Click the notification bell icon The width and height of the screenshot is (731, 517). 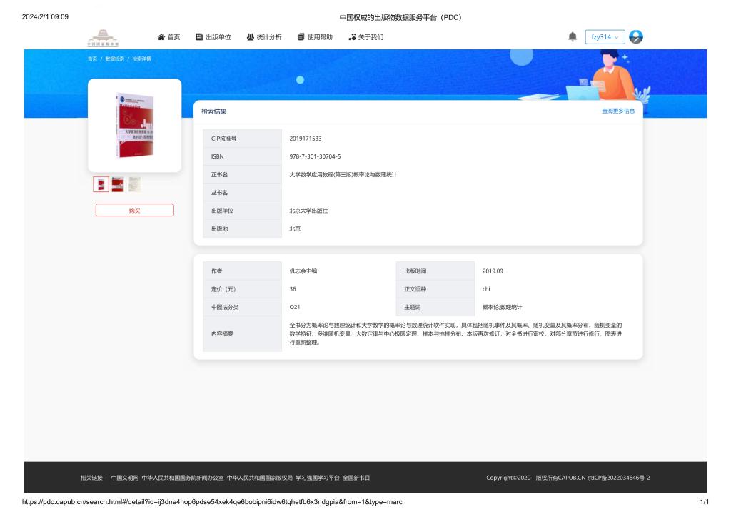pyautogui.click(x=573, y=37)
